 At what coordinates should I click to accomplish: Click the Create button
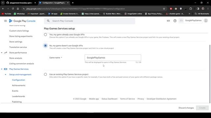(202, 108)
